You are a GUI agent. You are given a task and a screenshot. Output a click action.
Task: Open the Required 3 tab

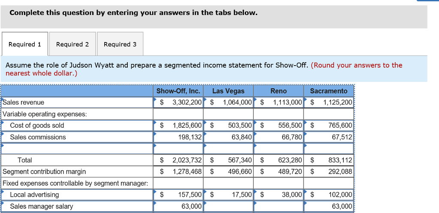pos(120,44)
